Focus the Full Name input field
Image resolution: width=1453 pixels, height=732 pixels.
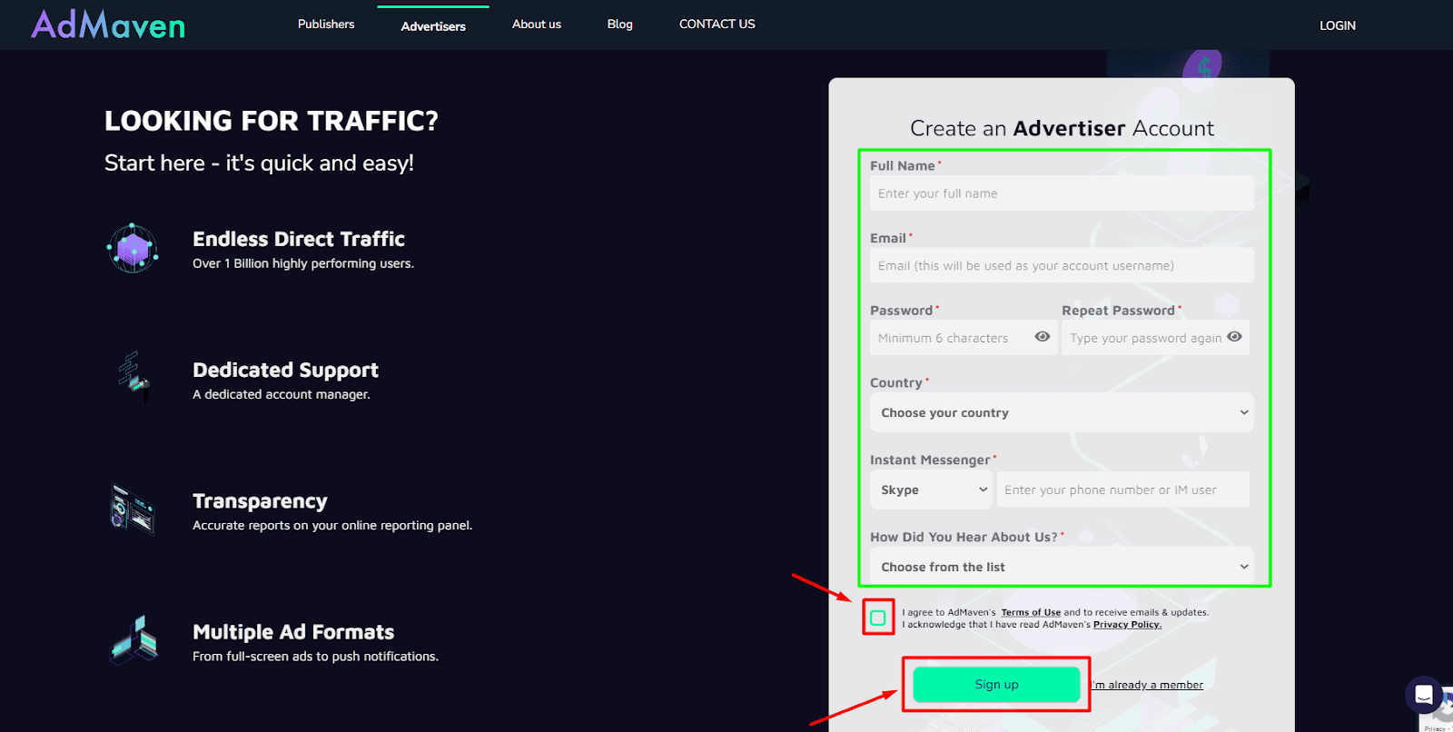pyautogui.click(x=1061, y=193)
